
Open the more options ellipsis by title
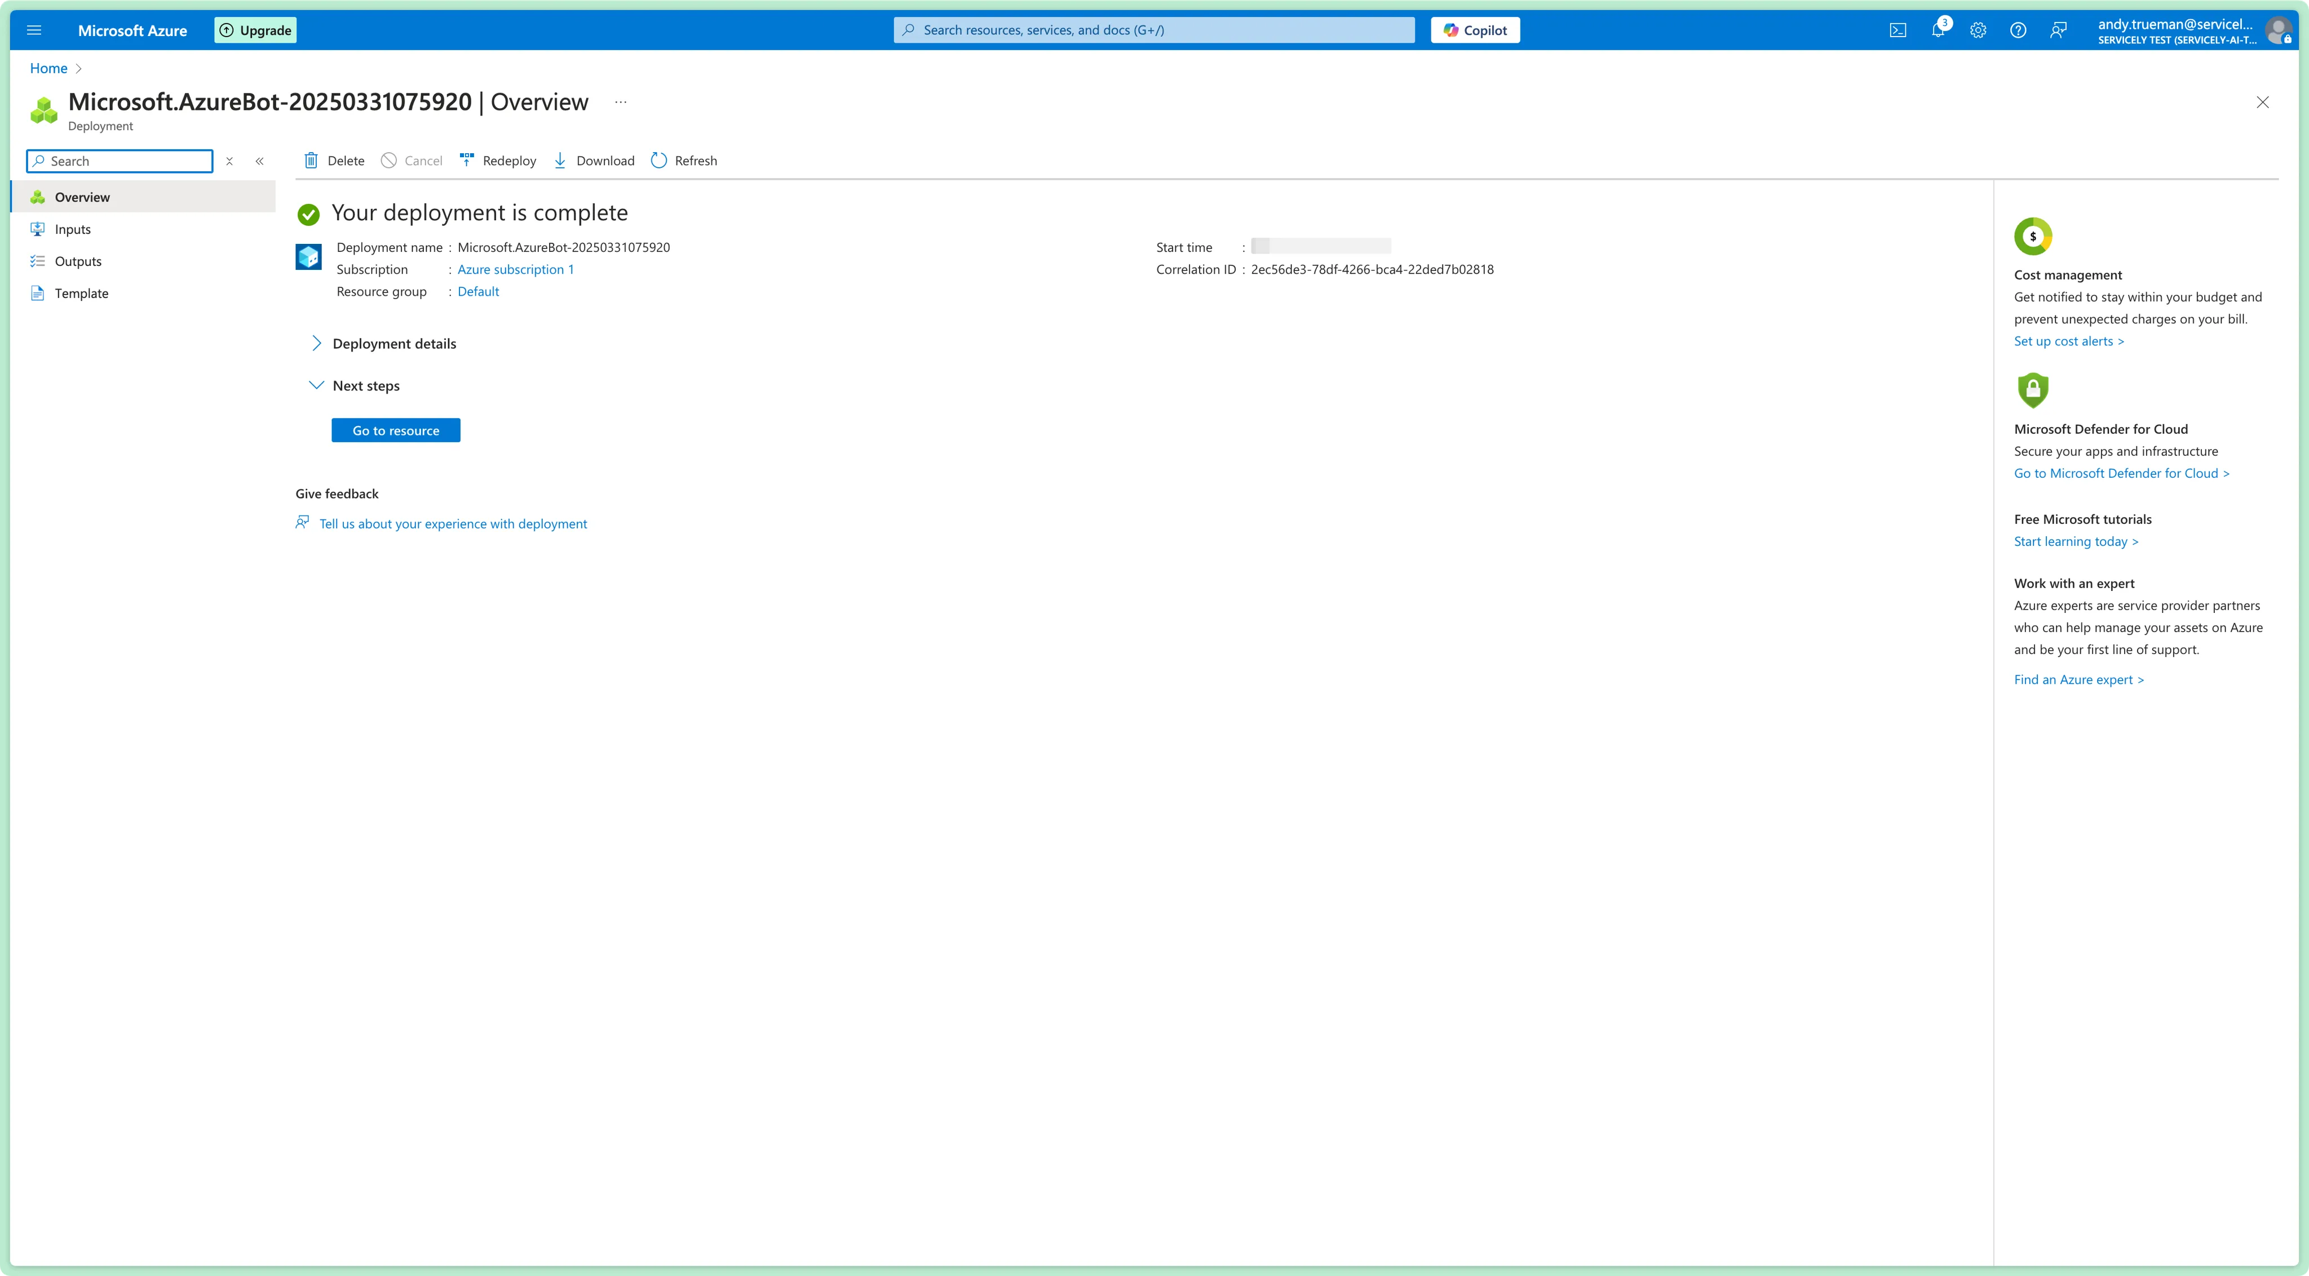click(620, 102)
